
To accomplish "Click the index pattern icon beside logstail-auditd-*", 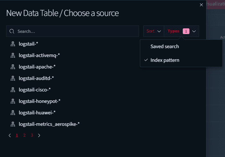I will coord(13,78).
